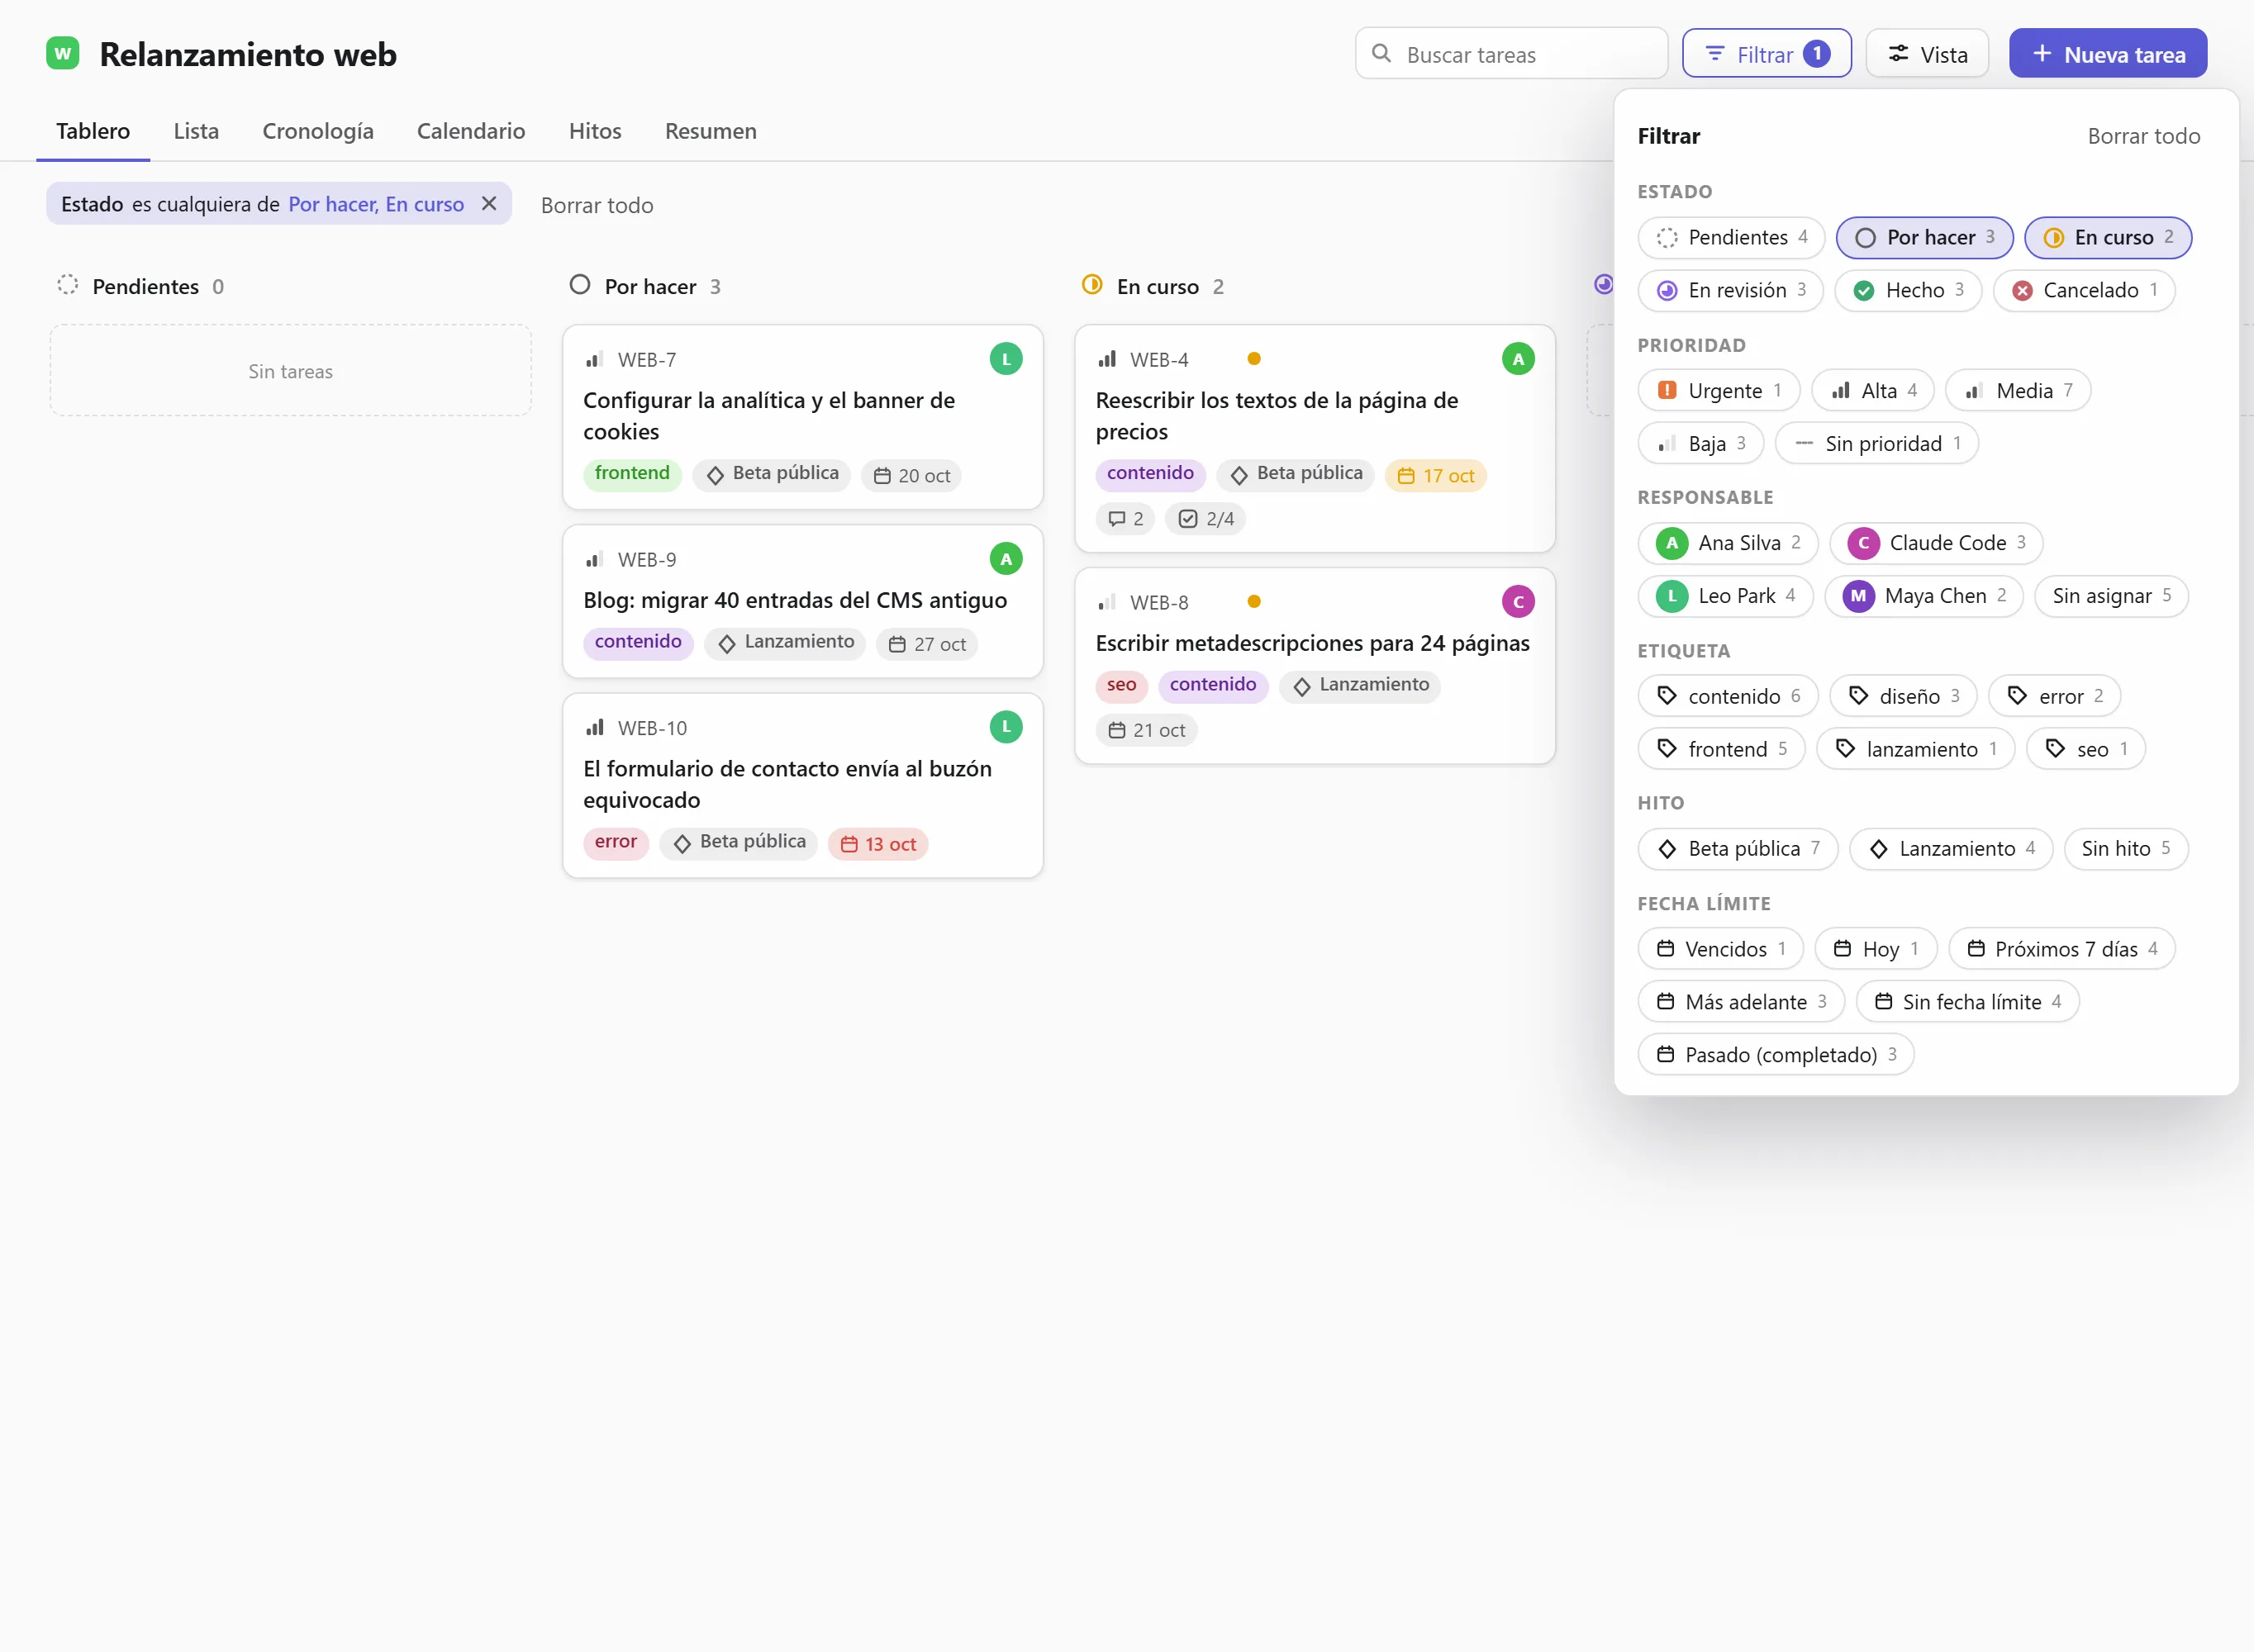The width and height of the screenshot is (2254, 1652).
Task: Click the overdue 13 oct date badge
Action: coord(878,844)
